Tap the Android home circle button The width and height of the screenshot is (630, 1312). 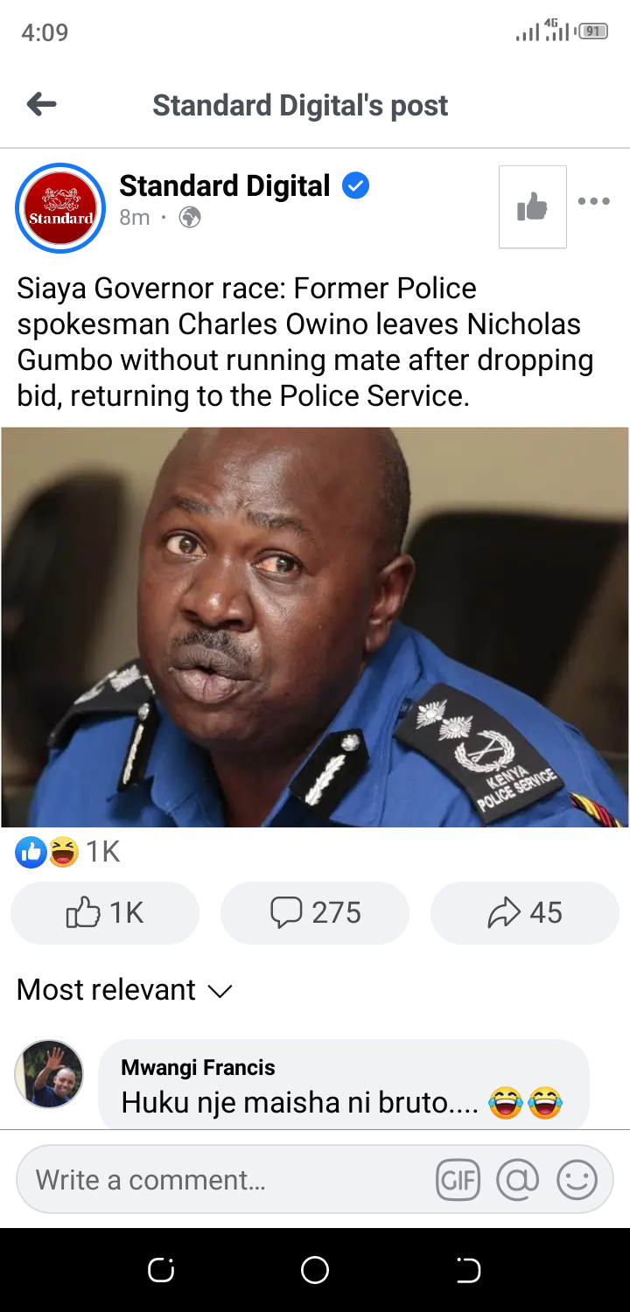click(315, 1270)
